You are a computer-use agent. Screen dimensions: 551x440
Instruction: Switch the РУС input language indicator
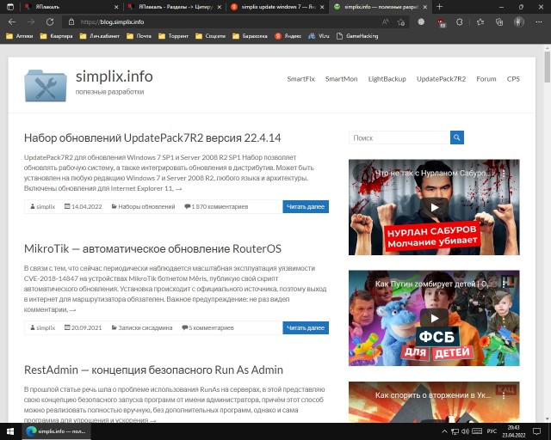[492, 431]
